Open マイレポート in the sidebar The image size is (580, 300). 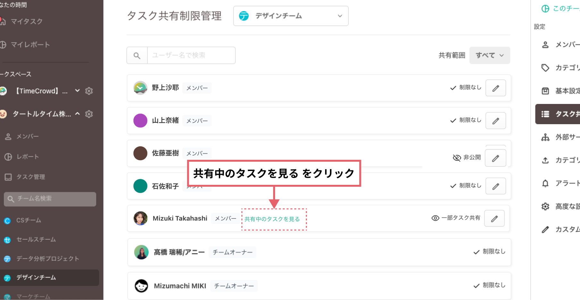click(x=30, y=45)
